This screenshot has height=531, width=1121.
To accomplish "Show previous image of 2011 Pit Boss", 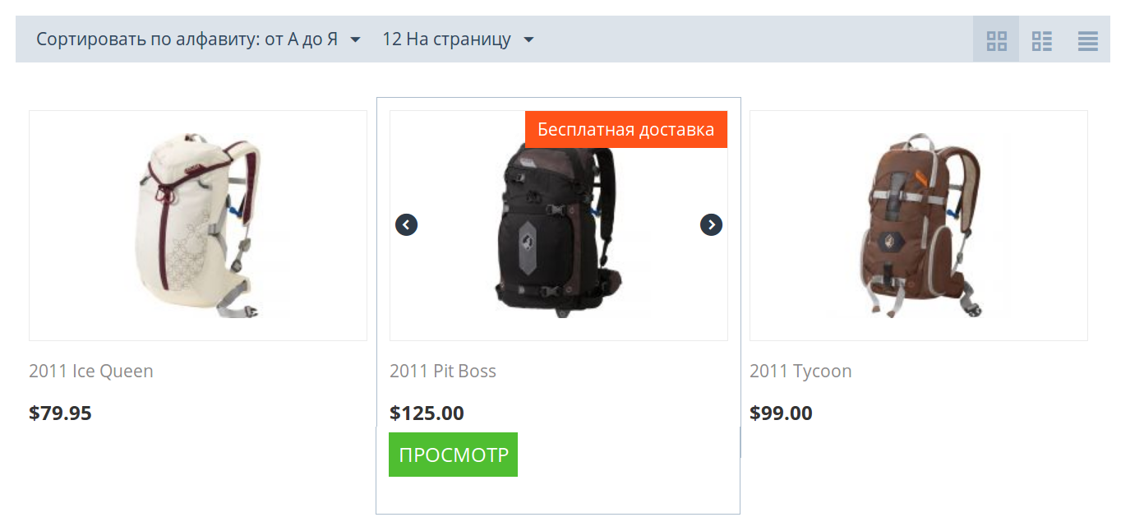I will click(x=406, y=224).
